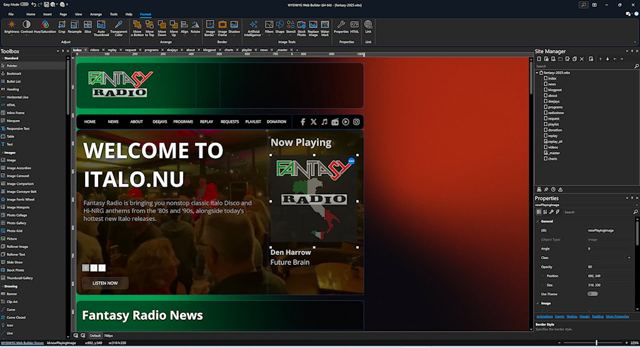
Task: Open the Hue/Saturation tool
Action: pos(45,27)
